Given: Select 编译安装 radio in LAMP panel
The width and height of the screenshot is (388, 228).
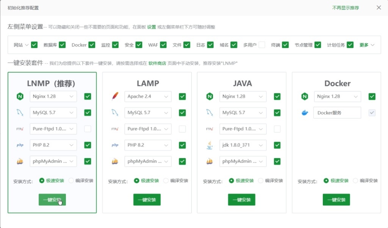Looking at the screenshot, I should [x=166, y=181].
